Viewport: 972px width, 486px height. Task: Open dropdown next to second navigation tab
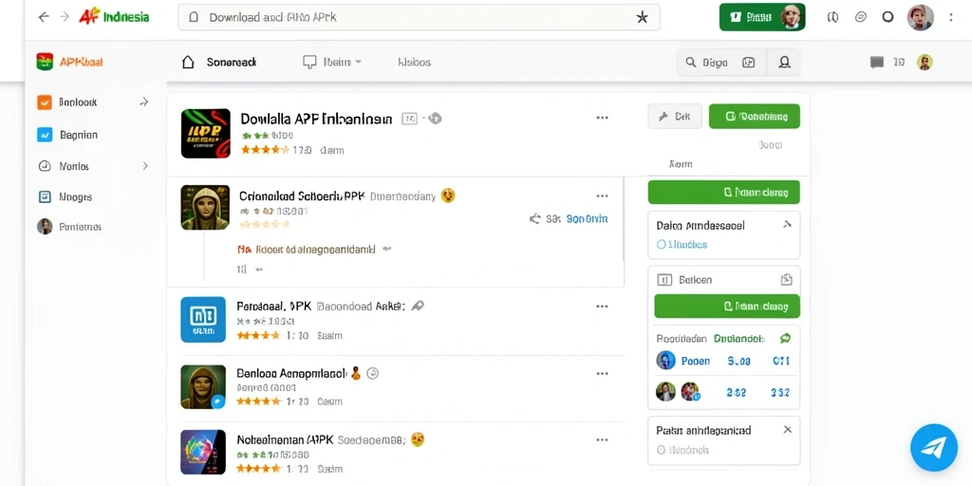click(358, 62)
